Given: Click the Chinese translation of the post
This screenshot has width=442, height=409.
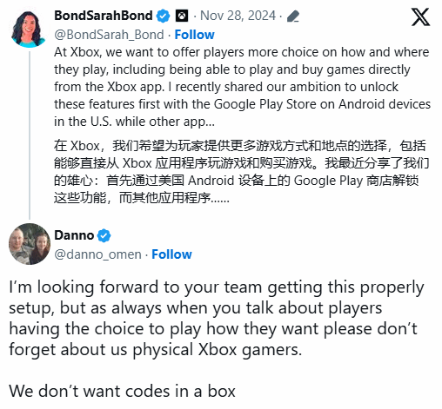Looking at the screenshot, I should [241, 172].
